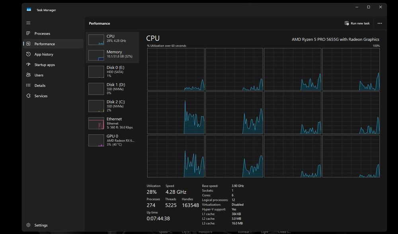Click the Speed 4.28 GHz value

(x=176, y=192)
